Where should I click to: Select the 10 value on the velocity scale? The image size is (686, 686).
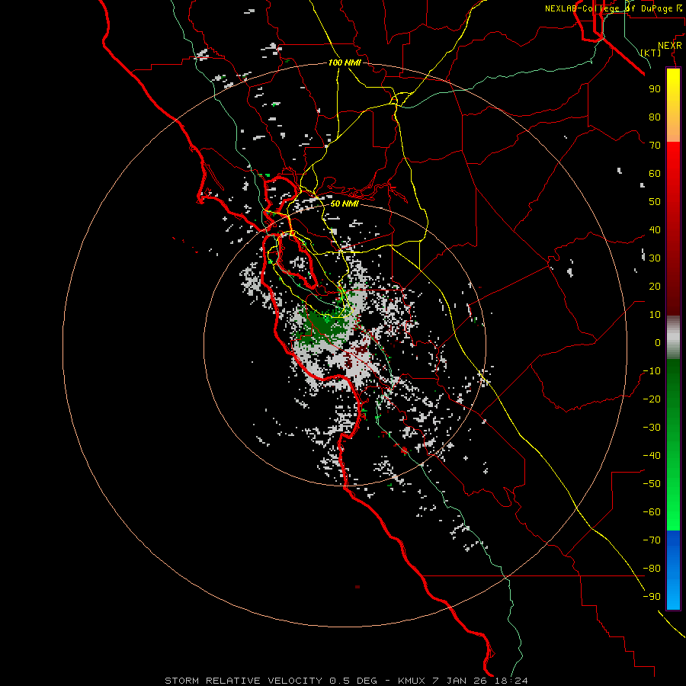tap(655, 315)
